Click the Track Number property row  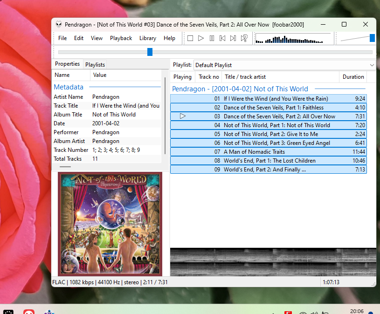(107, 150)
